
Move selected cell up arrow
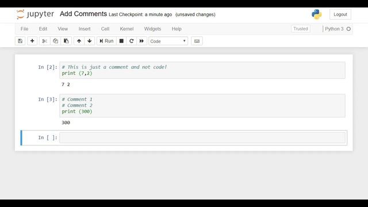pyautogui.click(x=79, y=41)
